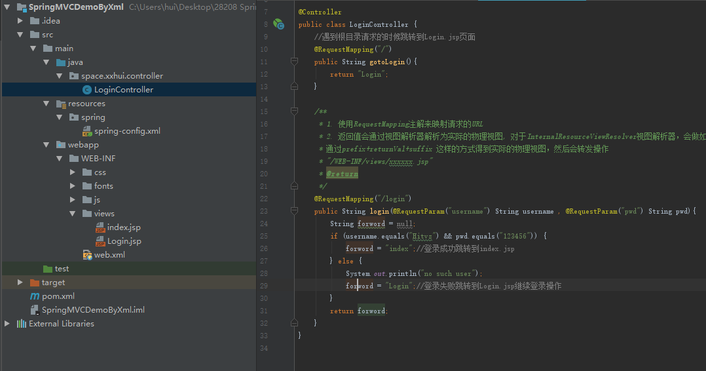Click the java source folder icon
The width and height of the screenshot is (706, 371).
tap(61, 62)
